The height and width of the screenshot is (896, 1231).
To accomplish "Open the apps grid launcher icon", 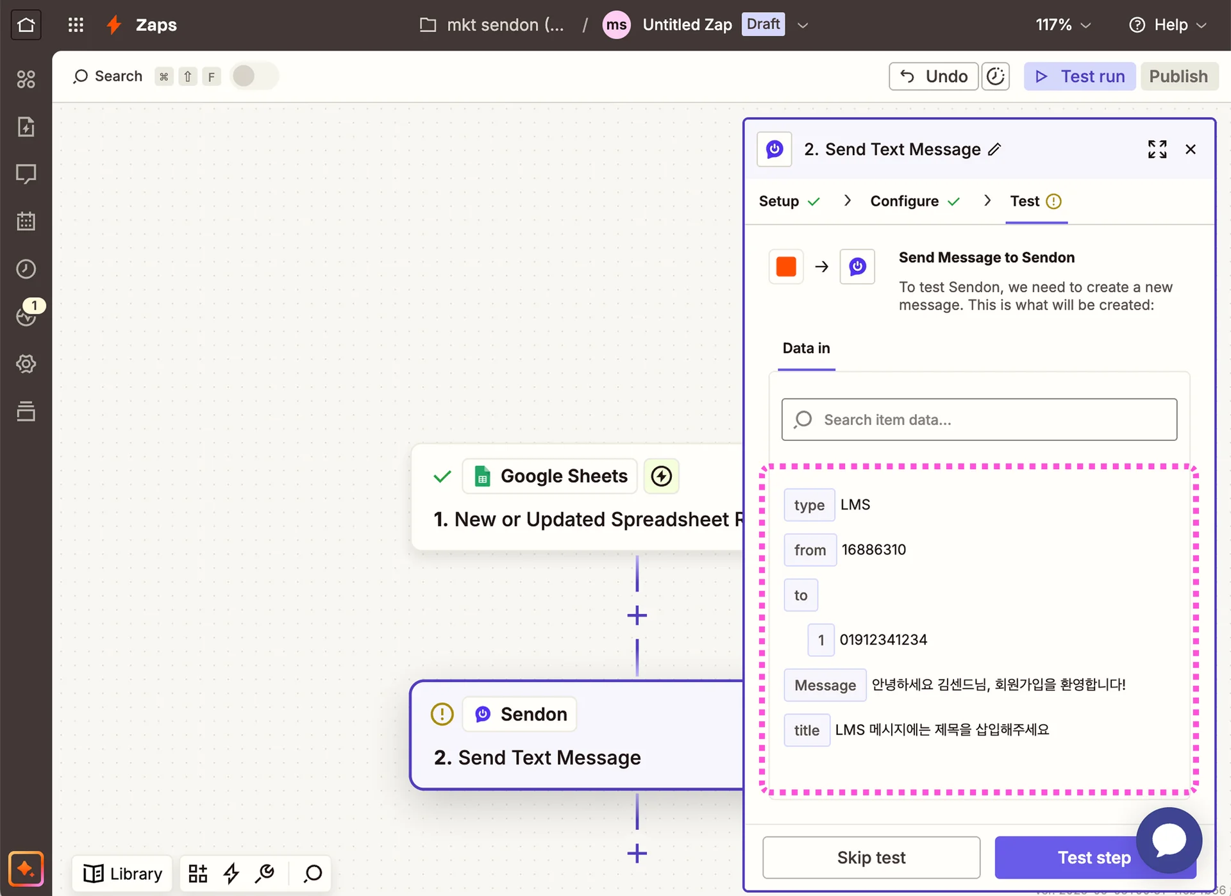I will 76,25.
